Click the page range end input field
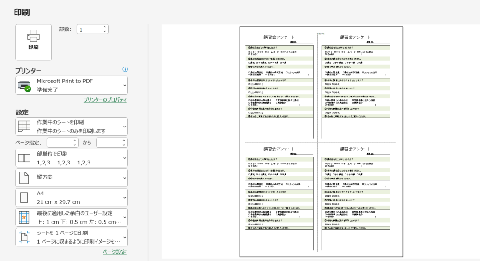 coord(109,142)
